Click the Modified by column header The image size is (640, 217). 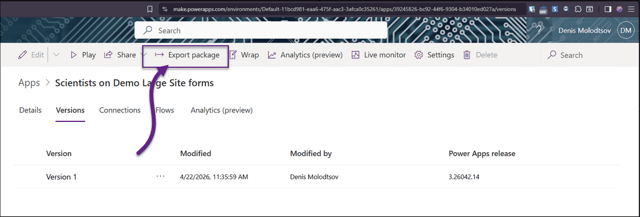[310, 154]
